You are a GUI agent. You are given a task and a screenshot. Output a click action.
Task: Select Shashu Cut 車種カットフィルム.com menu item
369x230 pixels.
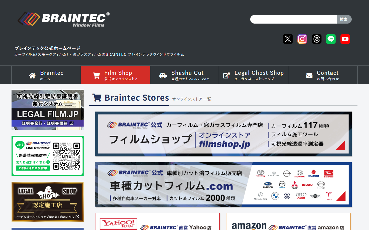pos(184,75)
